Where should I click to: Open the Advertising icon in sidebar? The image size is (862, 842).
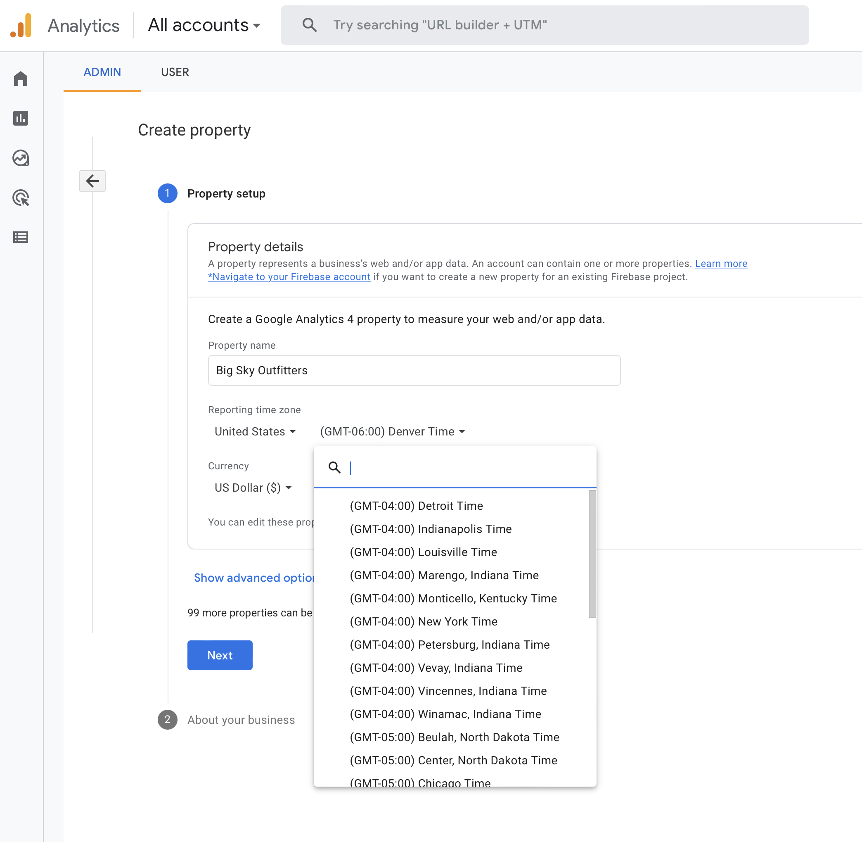[x=21, y=197]
